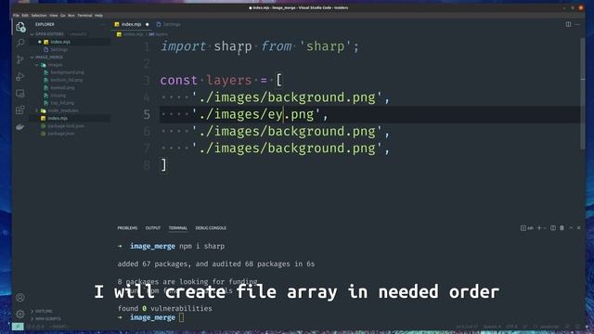Collapse the Open Editors section
Image resolution: width=594 pixels, height=334 pixels.
pyautogui.click(x=32, y=34)
